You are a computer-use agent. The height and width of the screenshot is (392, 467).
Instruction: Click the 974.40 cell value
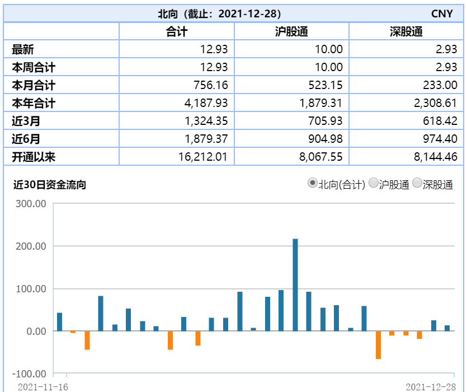[x=440, y=139]
